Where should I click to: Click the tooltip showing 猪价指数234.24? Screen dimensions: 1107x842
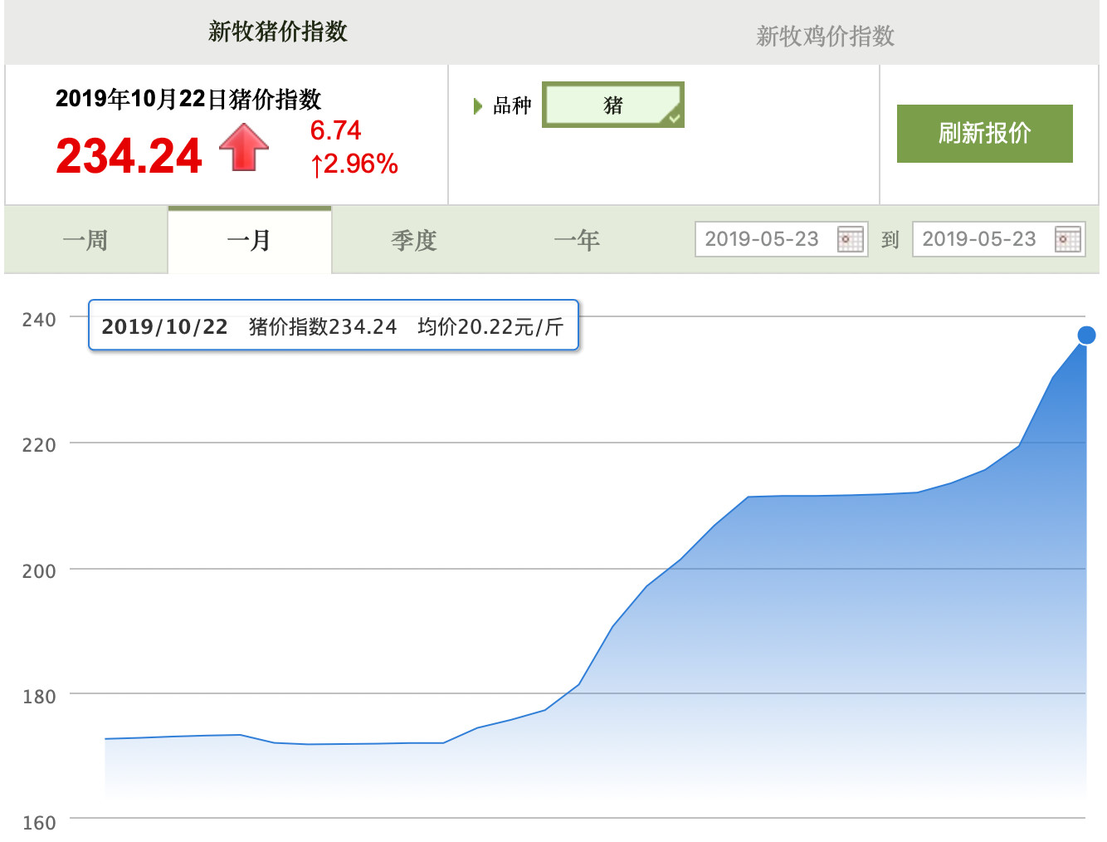pyautogui.click(x=332, y=326)
